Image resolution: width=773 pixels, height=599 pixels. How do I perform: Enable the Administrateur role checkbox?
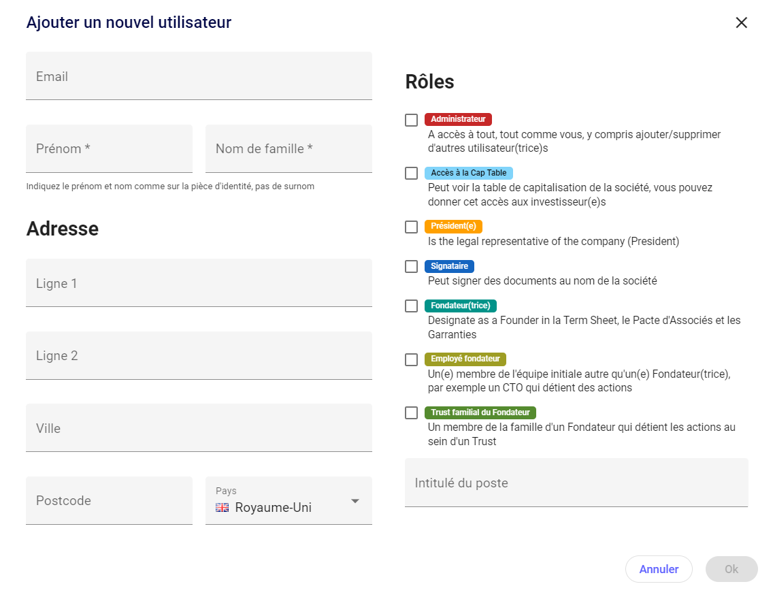[411, 120]
